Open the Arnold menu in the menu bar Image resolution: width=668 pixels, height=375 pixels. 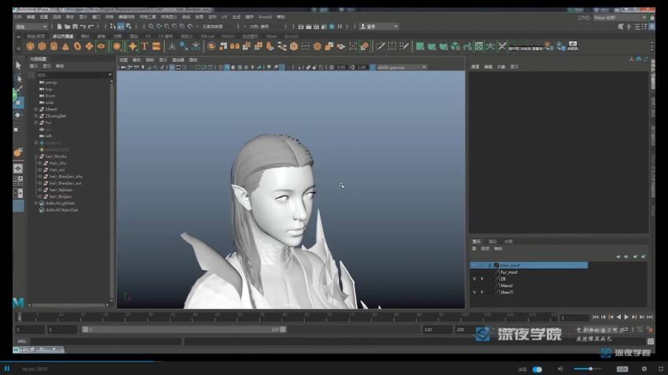[x=265, y=17]
